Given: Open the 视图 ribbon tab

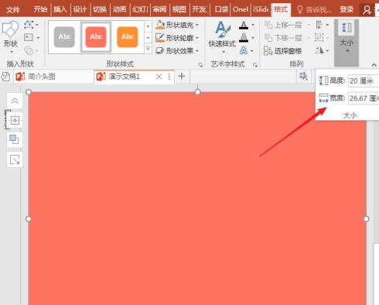Looking at the screenshot, I should pyautogui.click(x=179, y=9).
